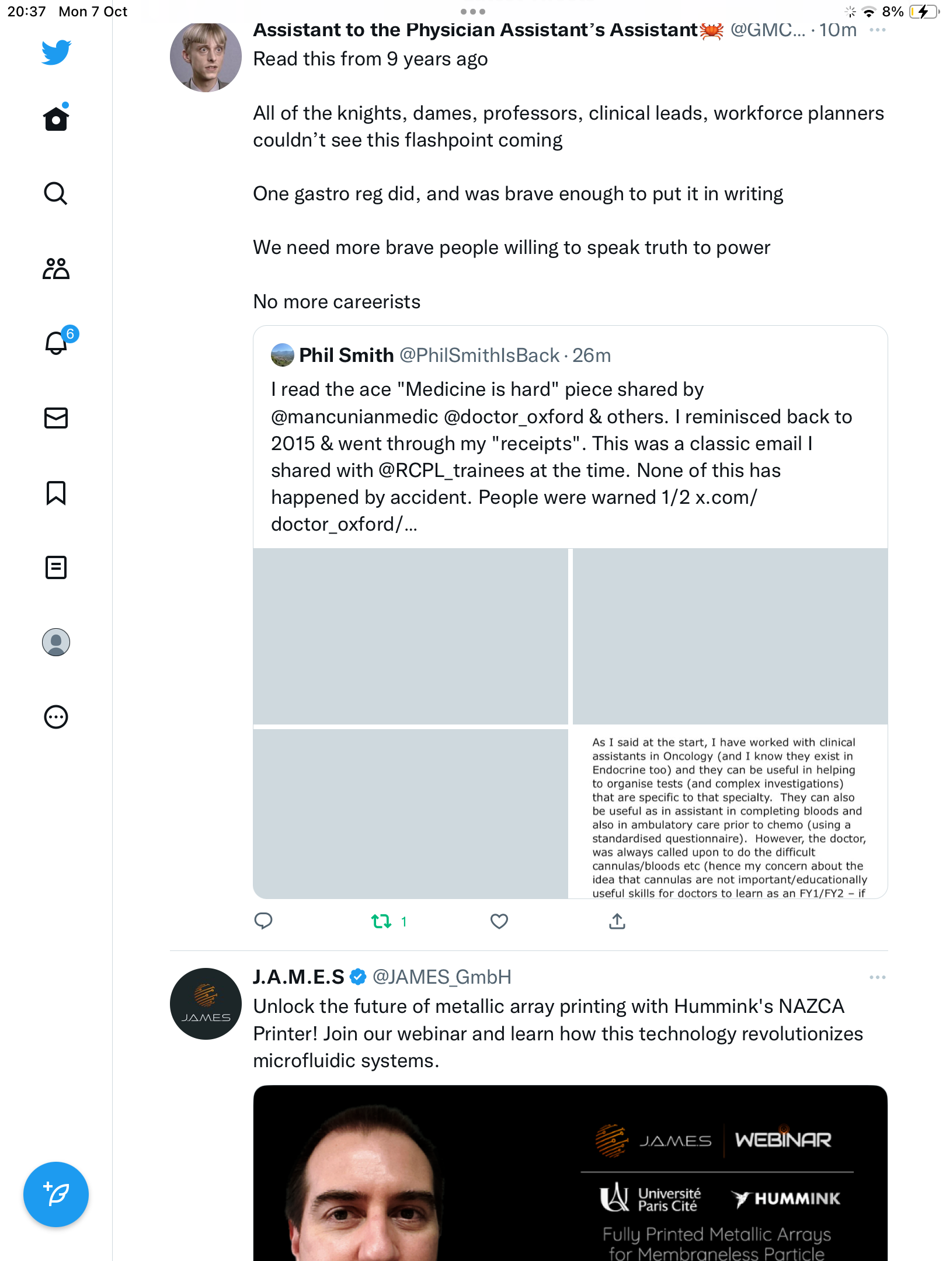Open Profile avatar icon in sidebar
This screenshot has width=946, height=1261.
pyautogui.click(x=56, y=642)
